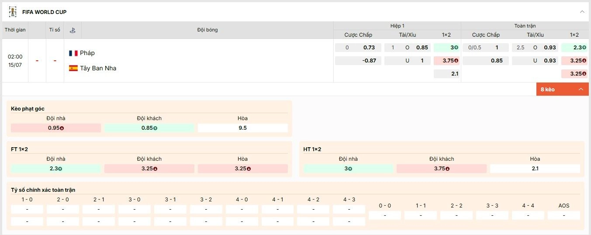This screenshot has width=591, height=235.
Task: Pick Kèo phạt góc Hòa value 9.5
Action: click(x=243, y=128)
